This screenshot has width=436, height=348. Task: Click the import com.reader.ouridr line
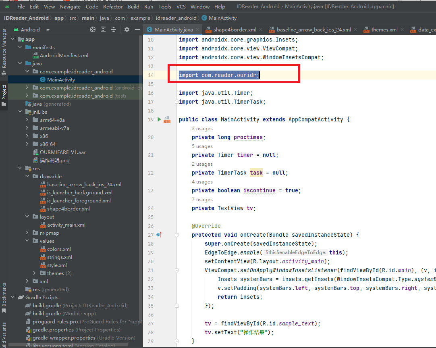tap(219, 75)
